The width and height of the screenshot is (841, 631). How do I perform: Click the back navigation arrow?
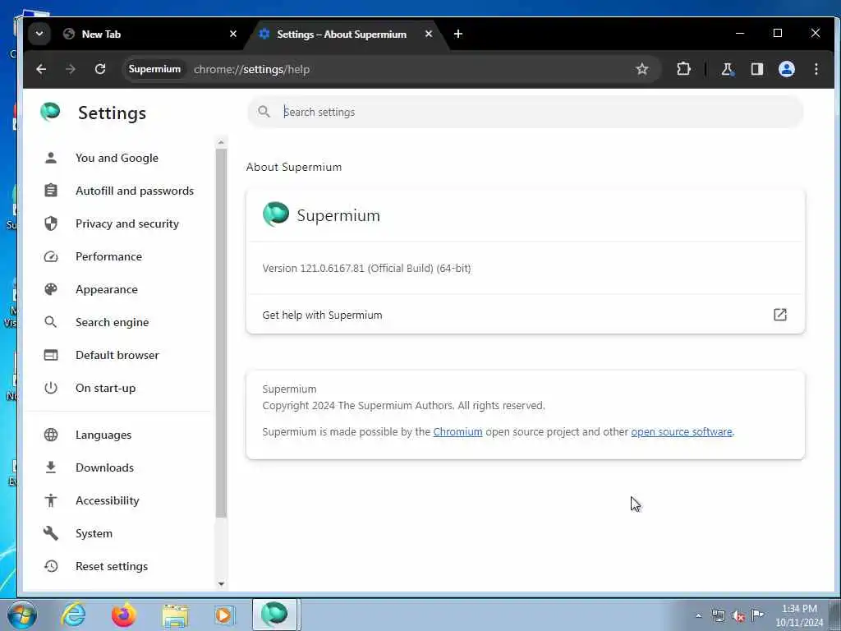pos(41,69)
